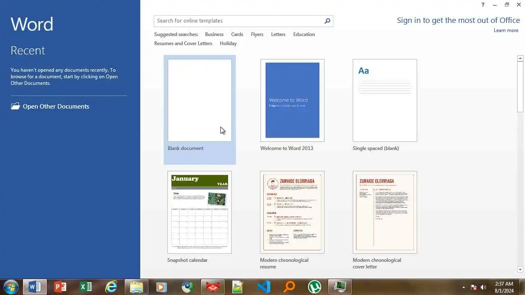Show hidden system tray icons
The width and height of the screenshot is (525, 295).
(x=463, y=287)
